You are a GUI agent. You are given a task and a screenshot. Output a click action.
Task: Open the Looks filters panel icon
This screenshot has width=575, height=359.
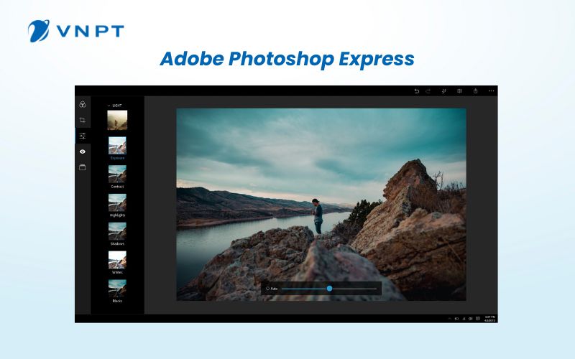pyautogui.click(x=83, y=104)
